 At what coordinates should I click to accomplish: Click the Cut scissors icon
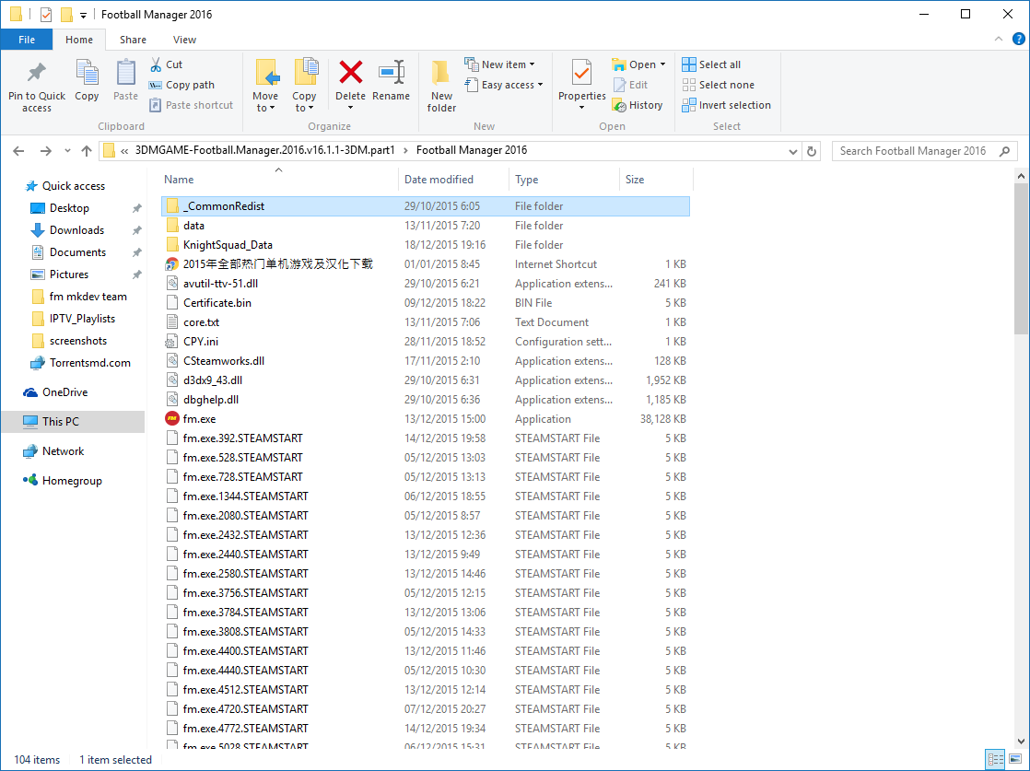point(156,64)
